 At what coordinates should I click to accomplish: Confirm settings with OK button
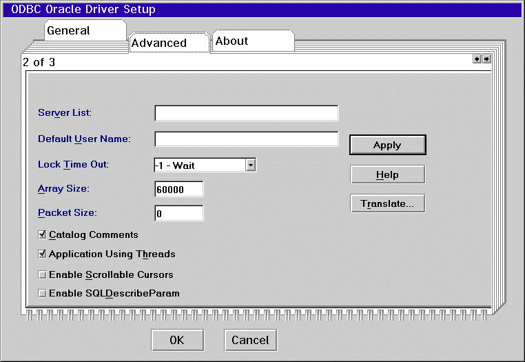click(x=177, y=340)
